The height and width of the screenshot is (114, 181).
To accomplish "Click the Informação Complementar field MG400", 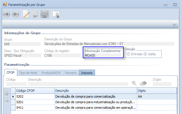I will coord(103,56).
